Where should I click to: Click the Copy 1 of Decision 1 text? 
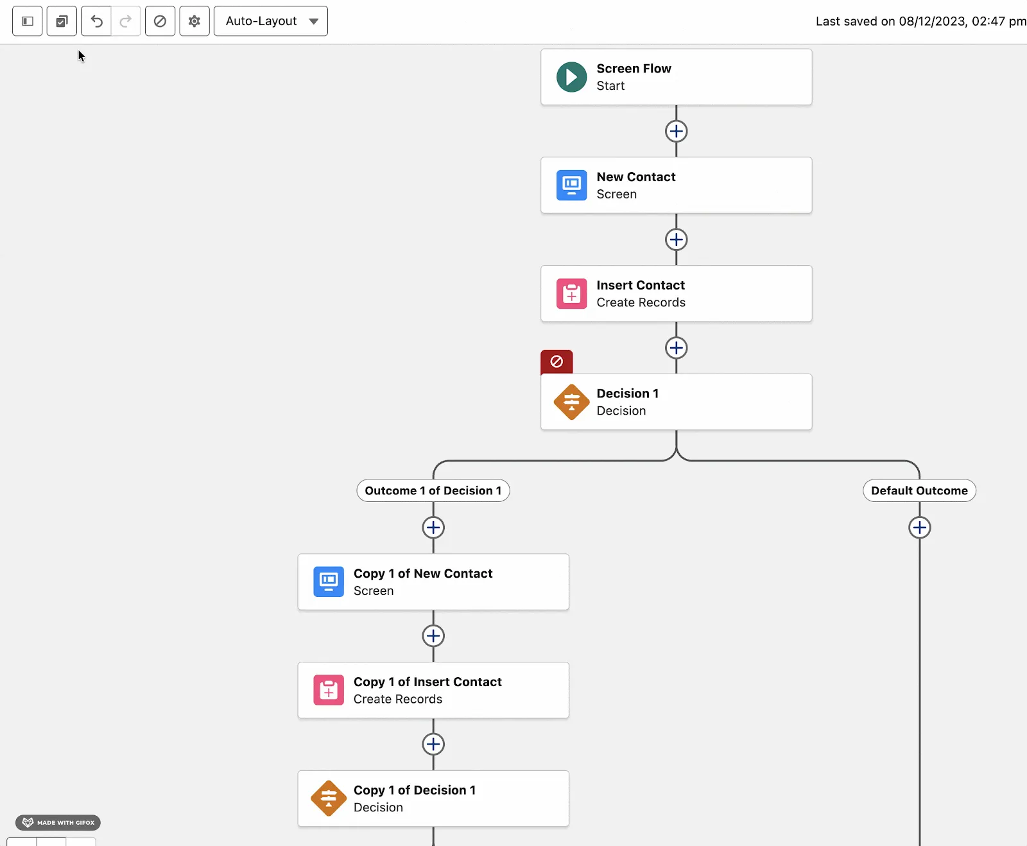point(415,790)
